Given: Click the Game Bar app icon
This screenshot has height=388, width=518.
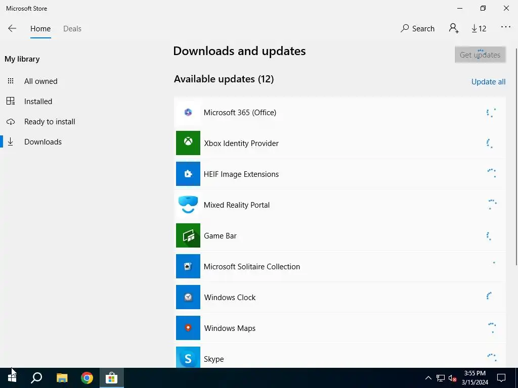Looking at the screenshot, I should 188,235.
